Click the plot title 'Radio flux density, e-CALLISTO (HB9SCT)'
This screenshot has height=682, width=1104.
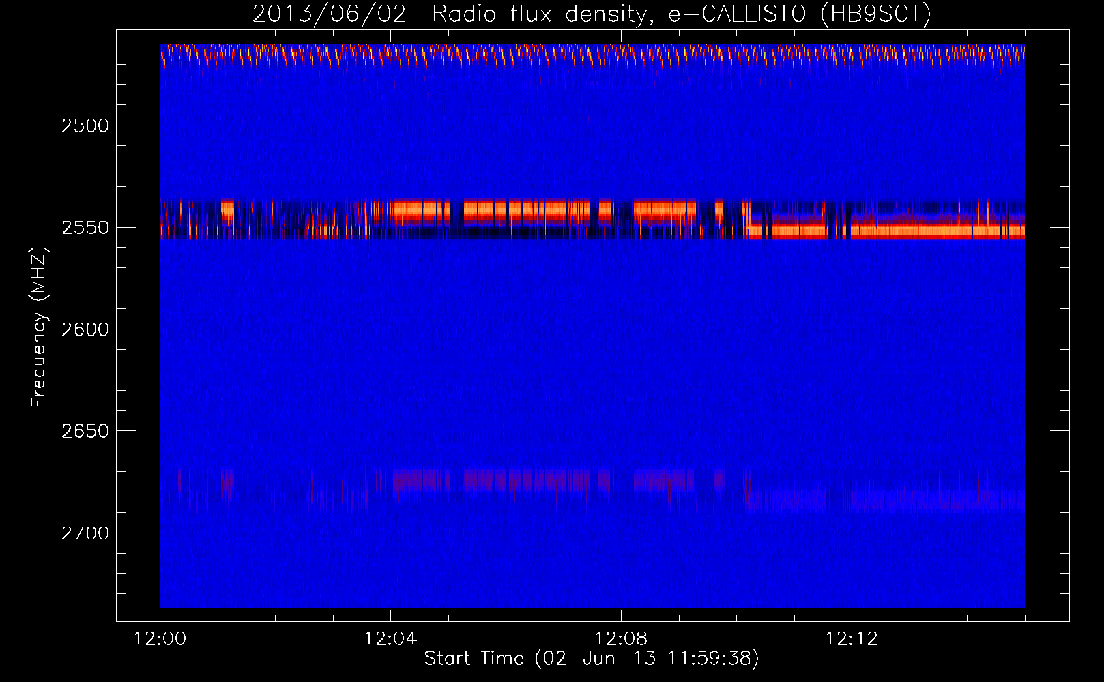(x=682, y=14)
